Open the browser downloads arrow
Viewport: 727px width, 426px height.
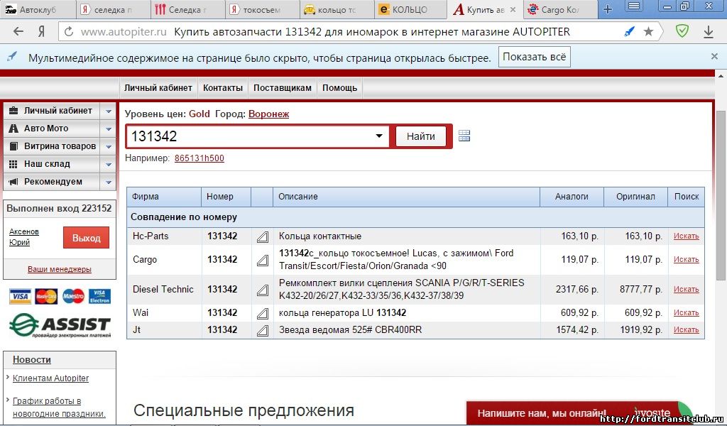coord(709,31)
